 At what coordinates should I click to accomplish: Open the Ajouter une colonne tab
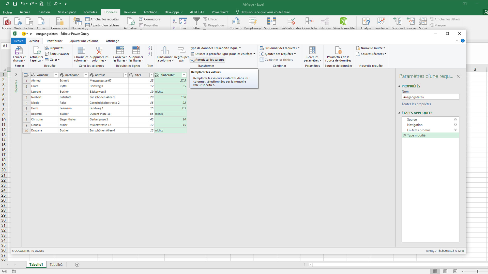tap(84, 41)
